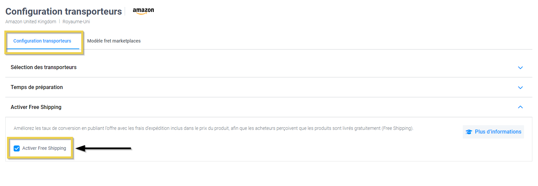Open the Plus d'informations link
This screenshot has height=186, width=538.
pyautogui.click(x=498, y=132)
